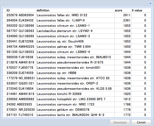The image size is (154, 126).
Task: Select the row with ID 177279 NC_008531
Action: tap(77, 78)
